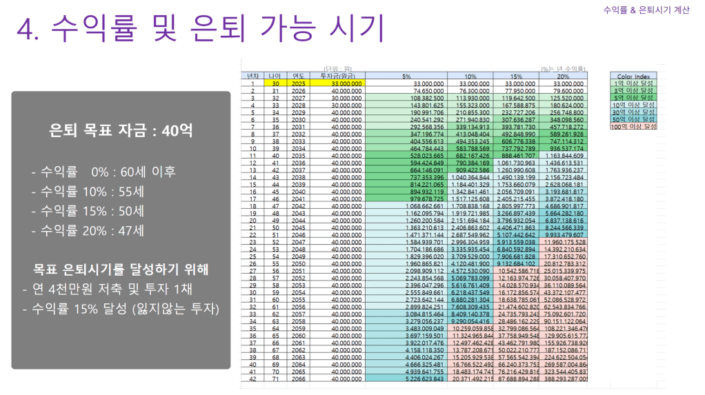Click the 15% cell '3.266.897.439'
This screenshot has height=395, width=705.
tap(516, 213)
